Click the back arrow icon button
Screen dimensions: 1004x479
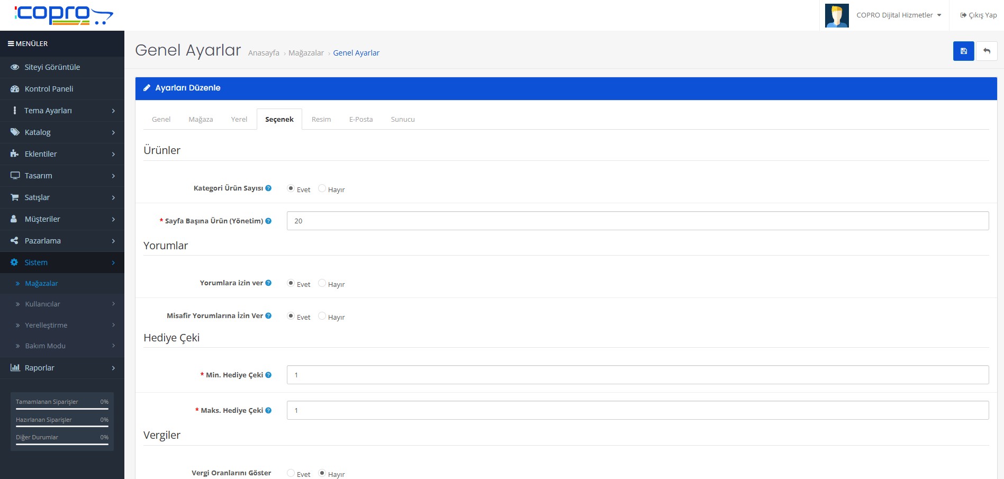point(987,51)
